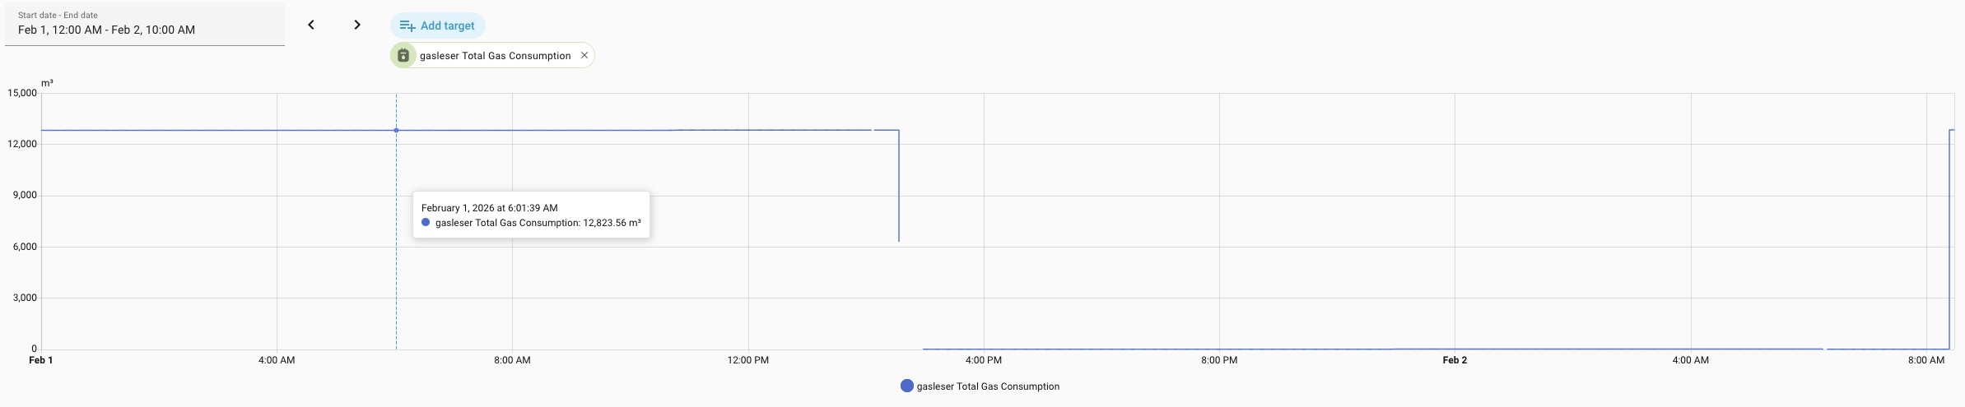Click the gasleser chip device icon

(403, 55)
